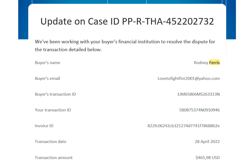Click the 'Transaction amount' label
The image size is (237, 161).
[x=54, y=158]
